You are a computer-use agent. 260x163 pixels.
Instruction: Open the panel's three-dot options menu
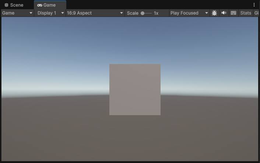click(254, 5)
